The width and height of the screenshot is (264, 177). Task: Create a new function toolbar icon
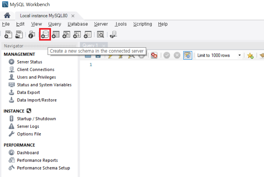click(88, 34)
